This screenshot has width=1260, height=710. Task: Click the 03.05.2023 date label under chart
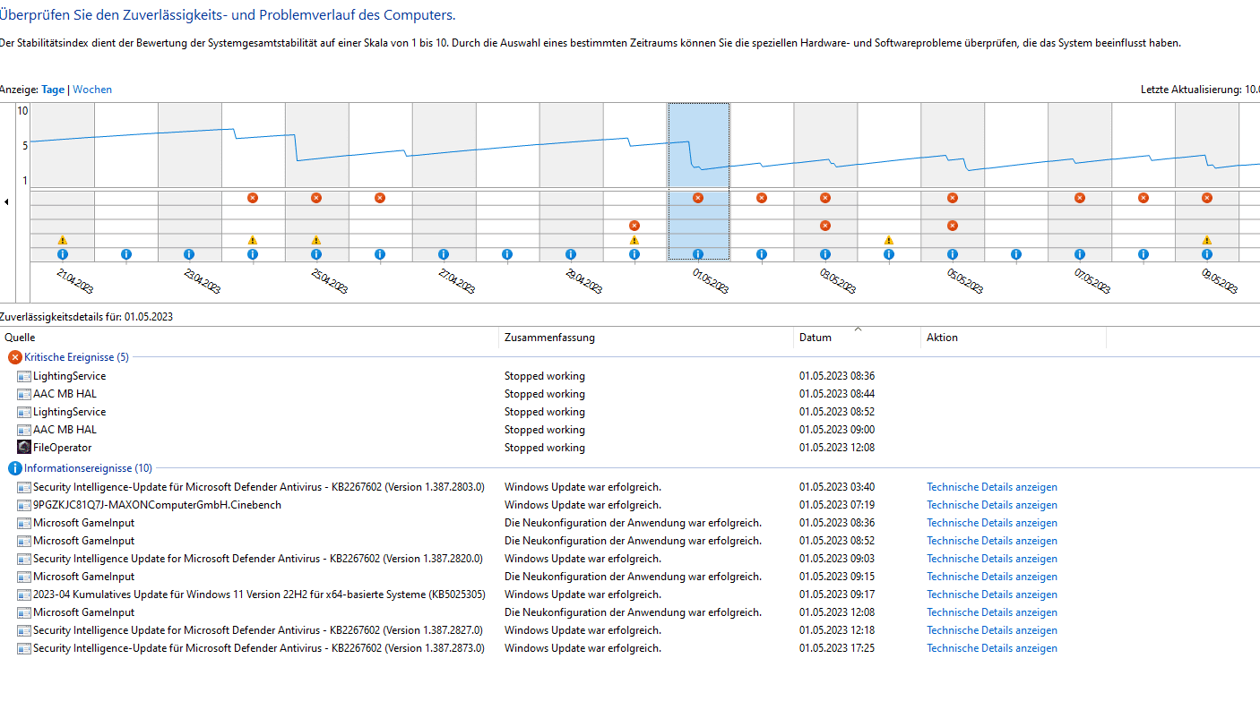(836, 281)
